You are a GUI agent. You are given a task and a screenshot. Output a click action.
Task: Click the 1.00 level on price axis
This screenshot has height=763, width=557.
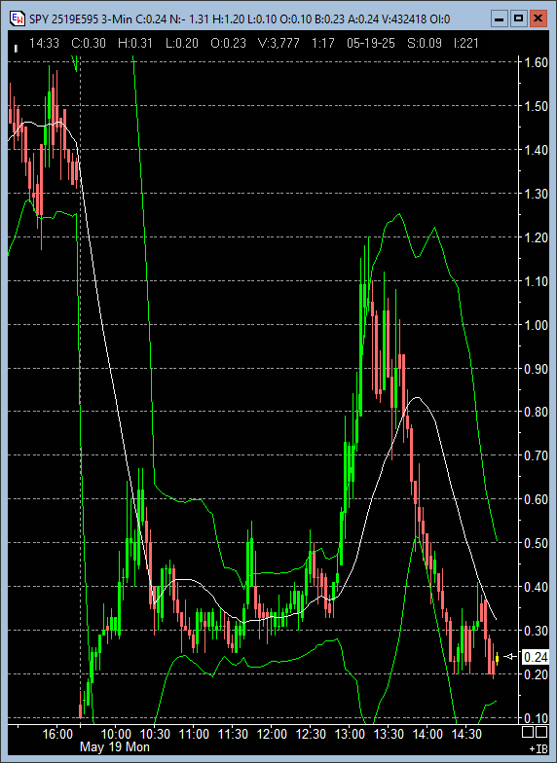pyautogui.click(x=536, y=325)
